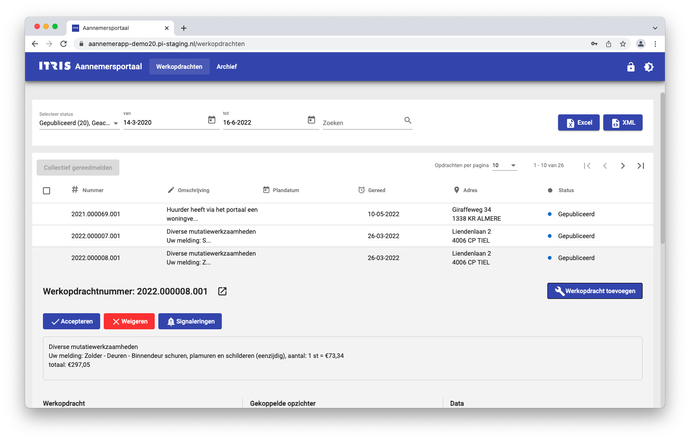Image resolution: width=690 pixels, height=441 pixels.
Task: Click 'Aannemersportaal' header title
Action: coord(108,67)
